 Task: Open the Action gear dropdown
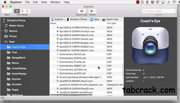coord(93,11)
